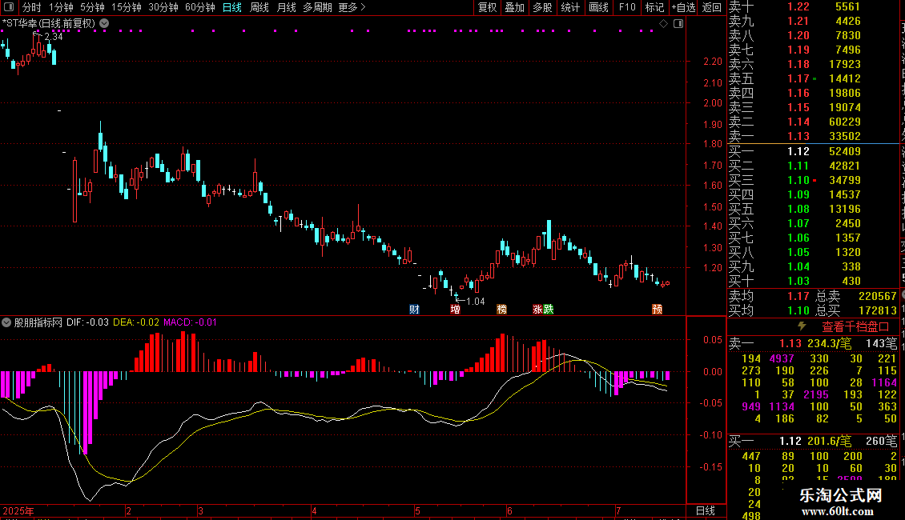Click the 卖十 order row at 1.22
The image size is (905, 520).
point(814,6)
